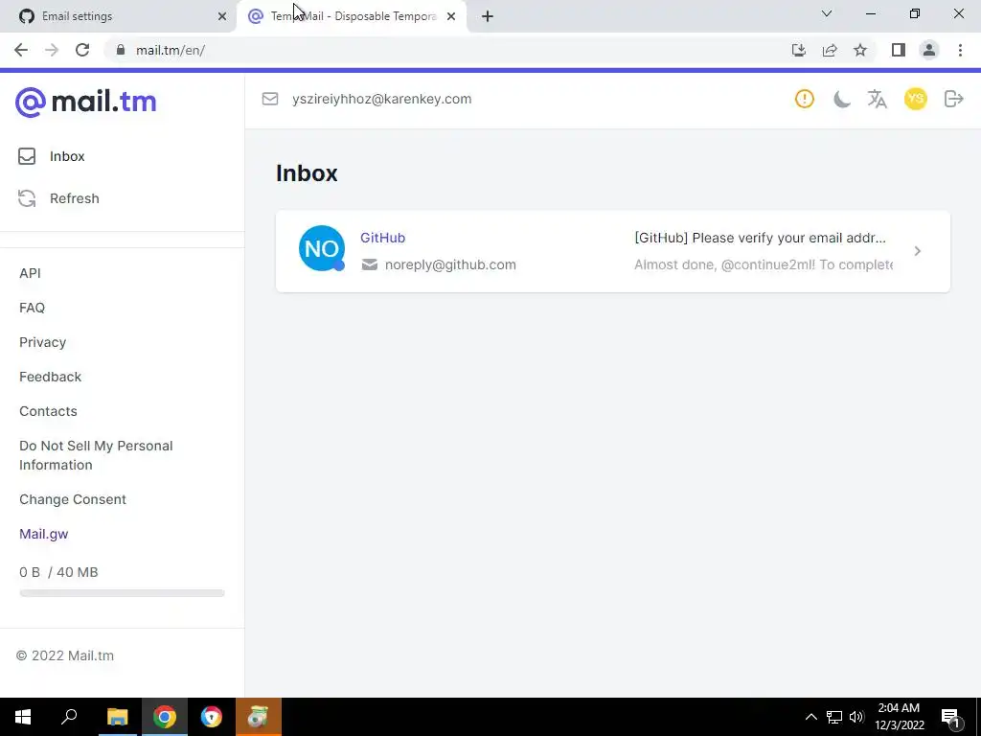The height and width of the screenshot is (736, 981).
Task: Open the tab search dropdown arrow
Action: pyautogui.click(x=827, y=13)
